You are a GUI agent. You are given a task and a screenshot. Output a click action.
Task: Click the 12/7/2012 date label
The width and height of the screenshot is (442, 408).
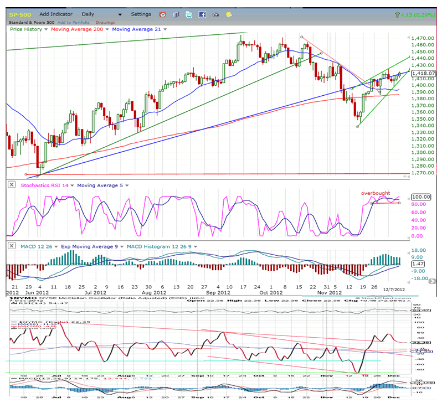click(x=394, y=290)
